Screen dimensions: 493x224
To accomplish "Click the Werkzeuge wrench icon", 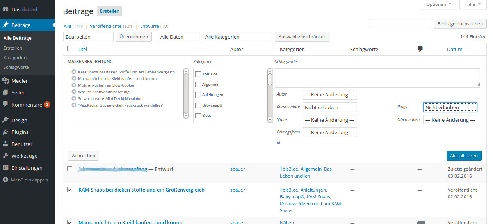I will pos(5,156).
